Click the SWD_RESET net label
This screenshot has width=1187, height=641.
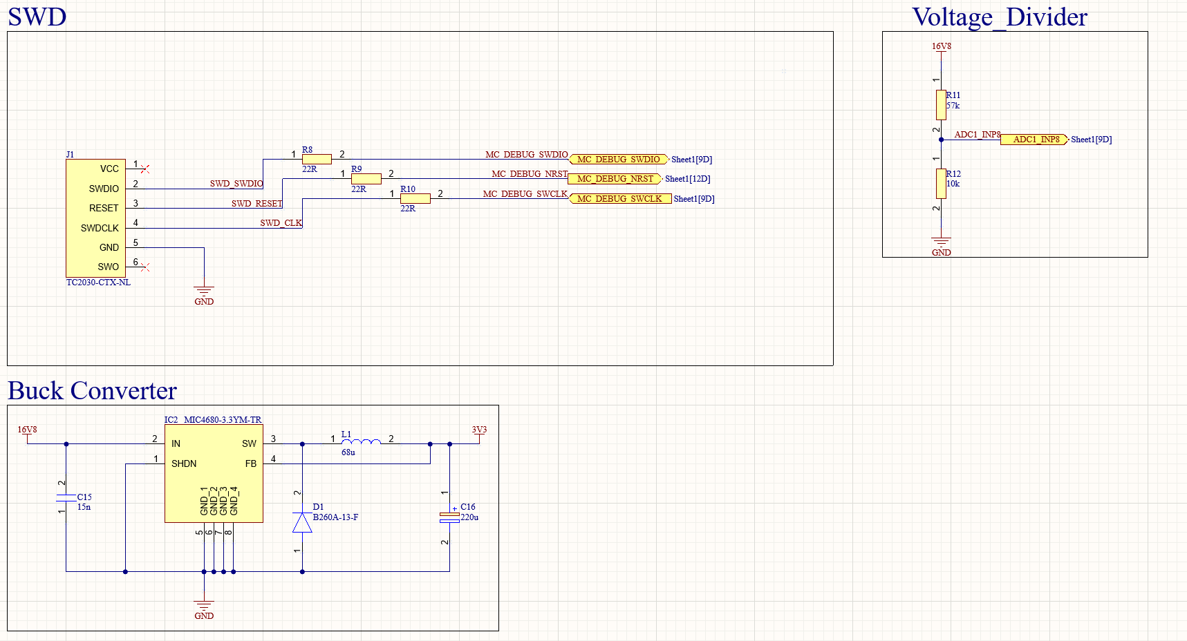(256, 204)
